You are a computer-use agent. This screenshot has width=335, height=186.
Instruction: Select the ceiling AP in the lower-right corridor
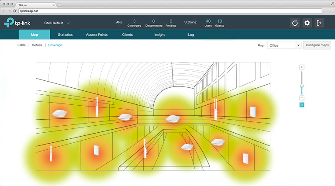[218, 142]
